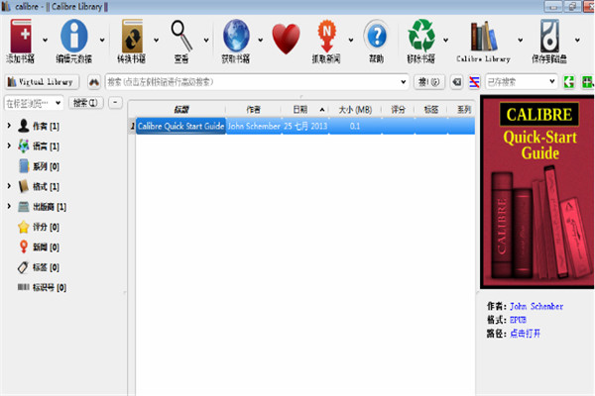This screenshot has width=595, height=396.
Task: Sort by Title (标题) column header
Action: coord(181,110)
